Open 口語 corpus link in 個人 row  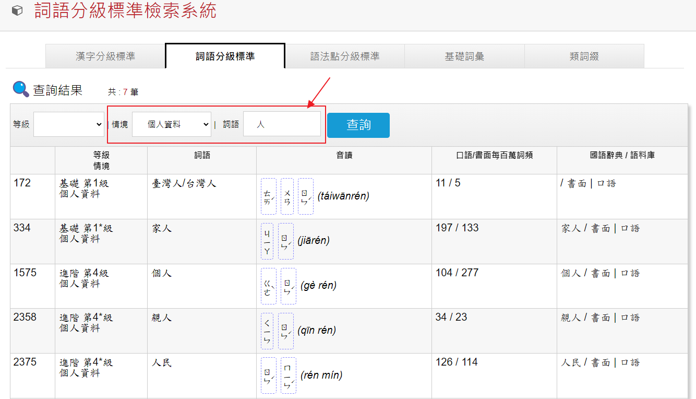point(630,273)
